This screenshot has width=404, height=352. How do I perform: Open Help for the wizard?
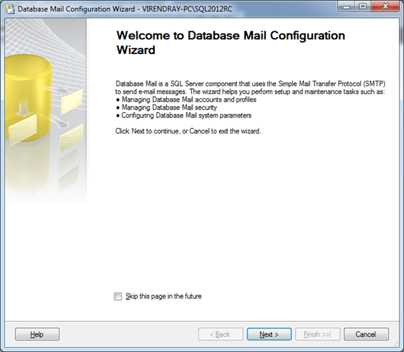pos(37,334)
